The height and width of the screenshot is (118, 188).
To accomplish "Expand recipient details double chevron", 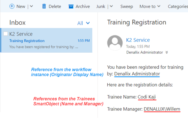I will [x=166, y=52].
